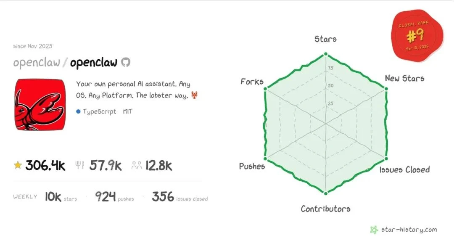This screenshot has height=238, width=454.
Task: Click the yellow star icon
Action: (18, 165)
